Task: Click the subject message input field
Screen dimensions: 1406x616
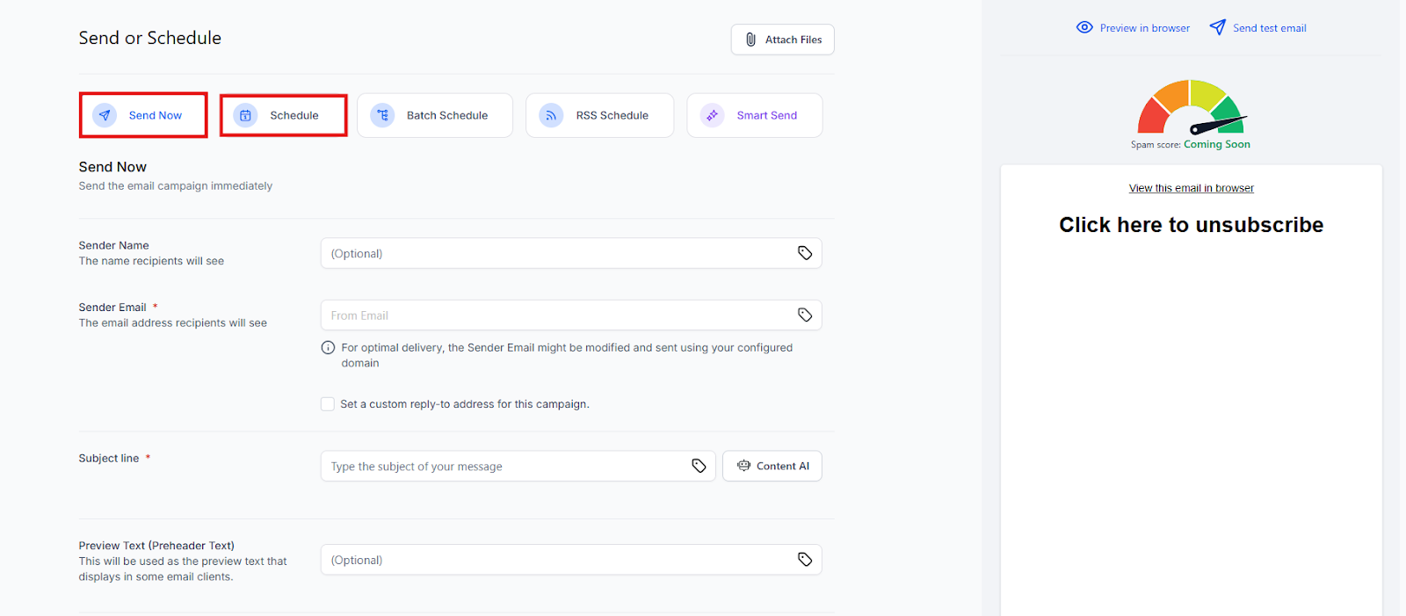Action: (x=505, y=466)
